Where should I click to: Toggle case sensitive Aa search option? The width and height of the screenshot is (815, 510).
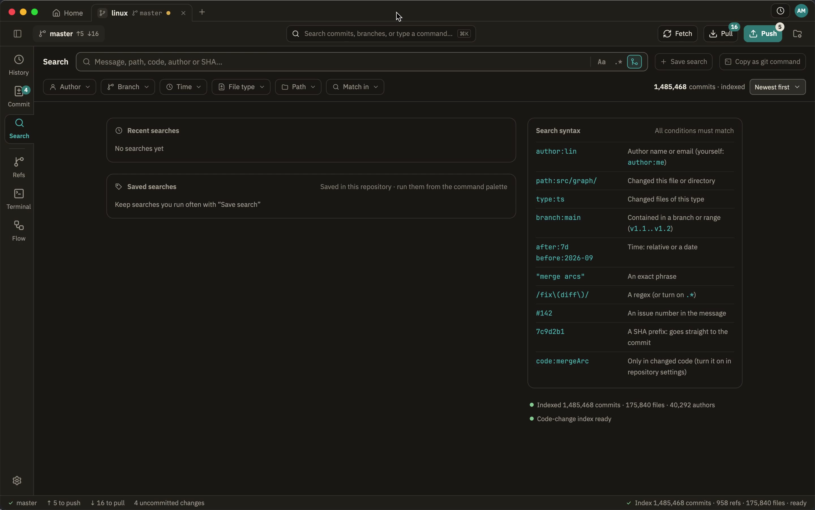point(602,62)
